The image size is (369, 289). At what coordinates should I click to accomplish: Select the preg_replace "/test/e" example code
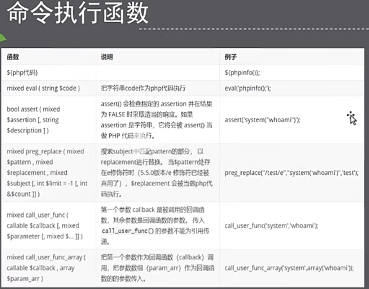pos(291,173)
